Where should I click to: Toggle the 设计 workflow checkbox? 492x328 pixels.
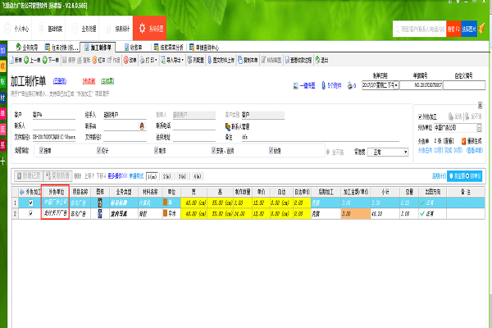click(100, 151)
